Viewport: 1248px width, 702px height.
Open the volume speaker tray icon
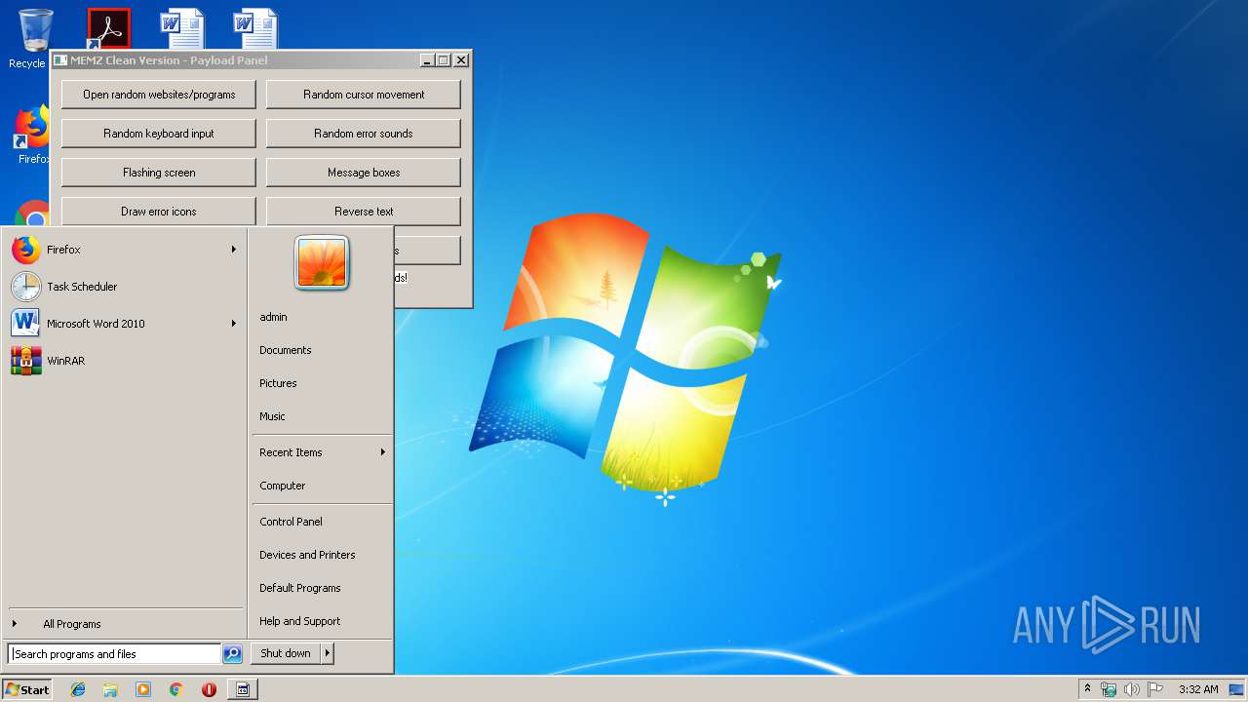pyautogui.click(x=1132, y=689)
